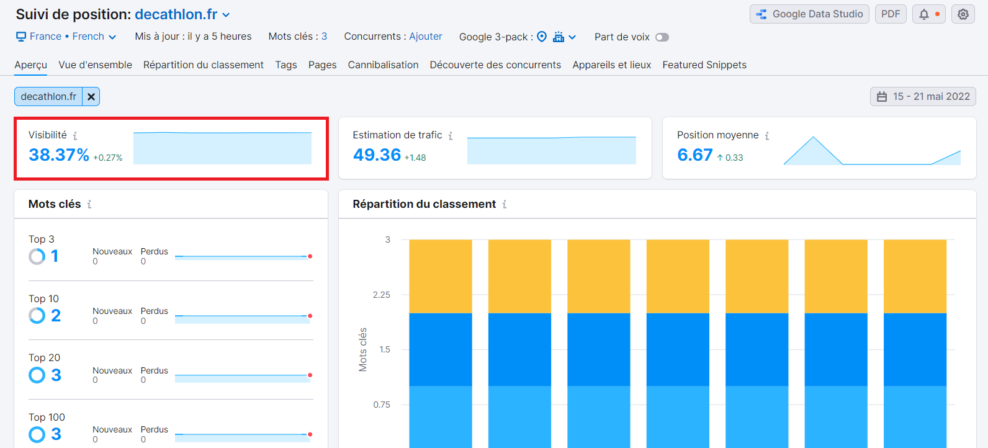This screenshot has width=988, height=448.
Task: Open the Répartition du classement tab
Action: [204, 65]
